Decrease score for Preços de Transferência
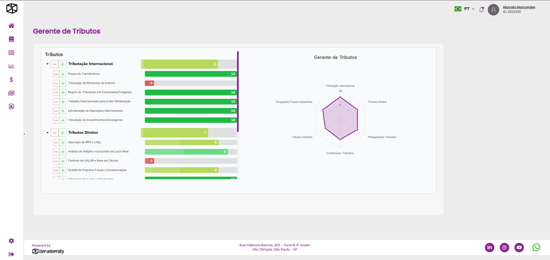This screenshot has width=550, height=260. coord(56,74)
